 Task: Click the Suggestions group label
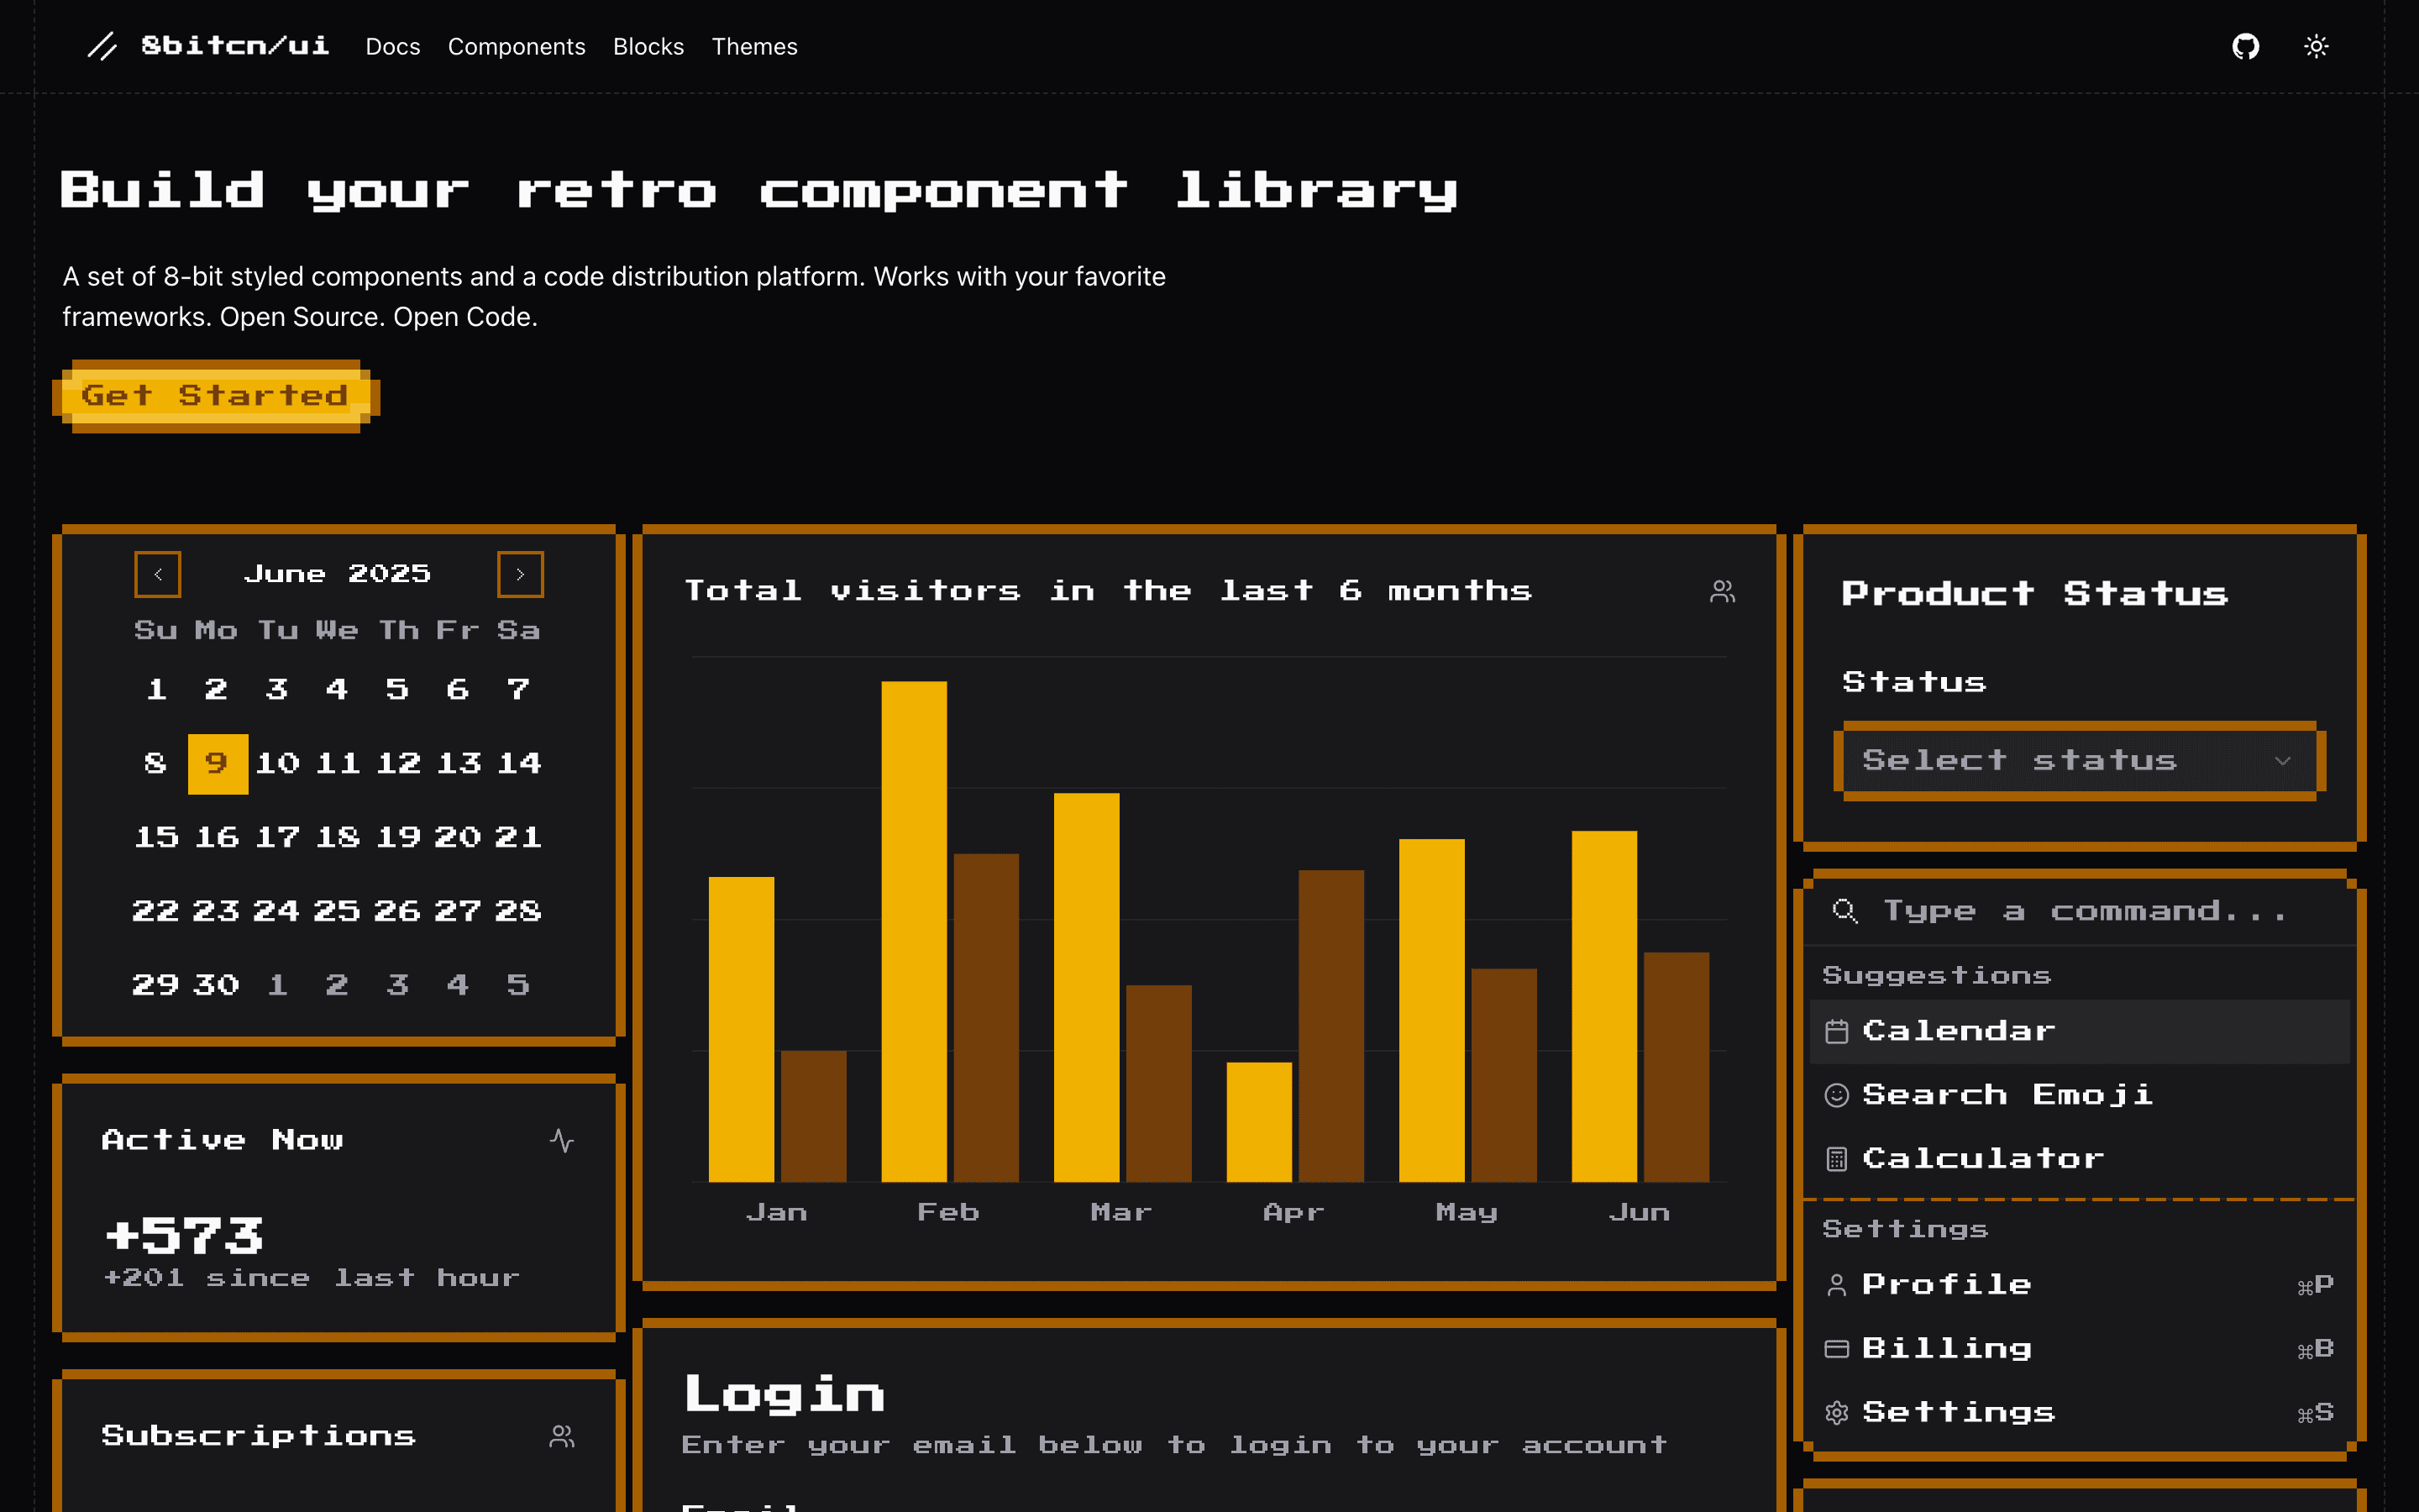(x=1936, y=976)
